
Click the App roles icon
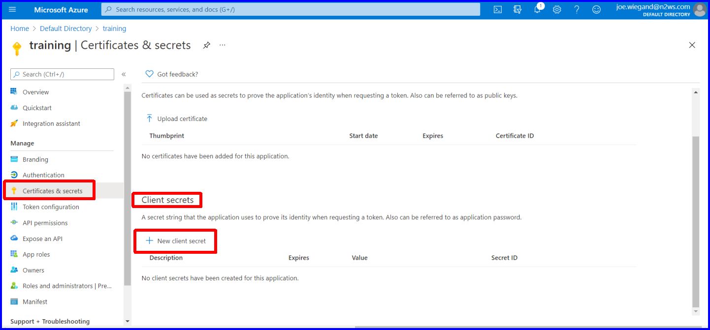point(14,254)
